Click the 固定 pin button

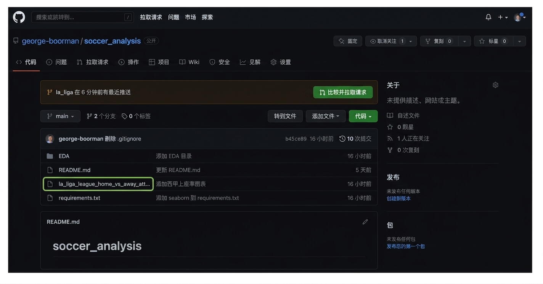click(348, 41)
